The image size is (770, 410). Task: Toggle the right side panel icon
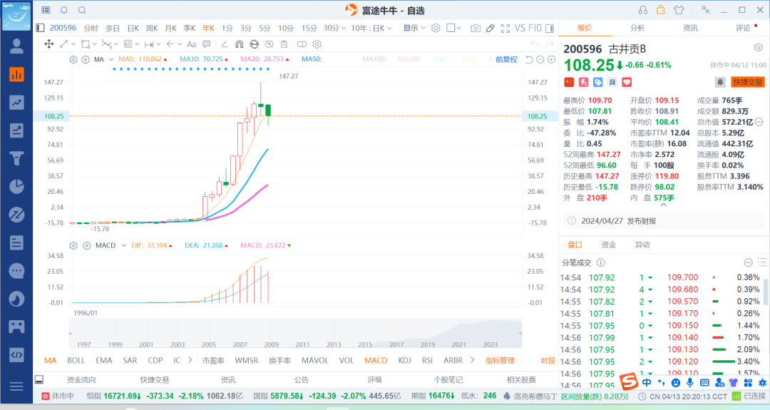pos(550,29)
